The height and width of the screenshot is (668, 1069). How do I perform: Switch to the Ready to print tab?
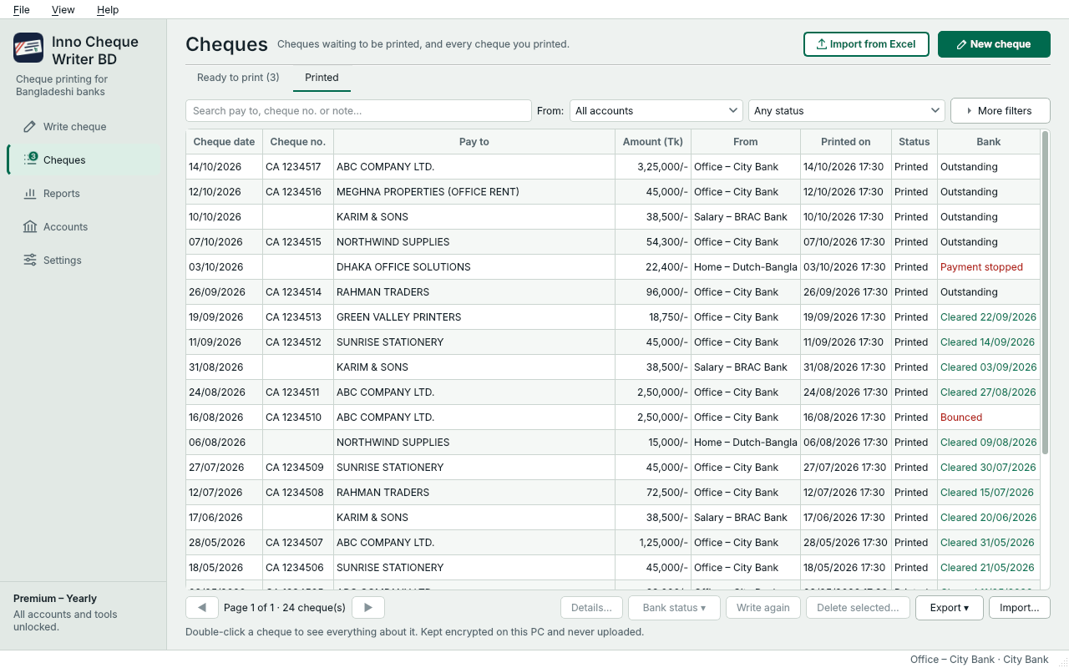tap(238, 78)
